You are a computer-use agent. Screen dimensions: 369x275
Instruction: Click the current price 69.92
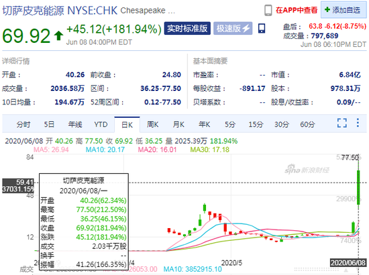coord(26,36)
